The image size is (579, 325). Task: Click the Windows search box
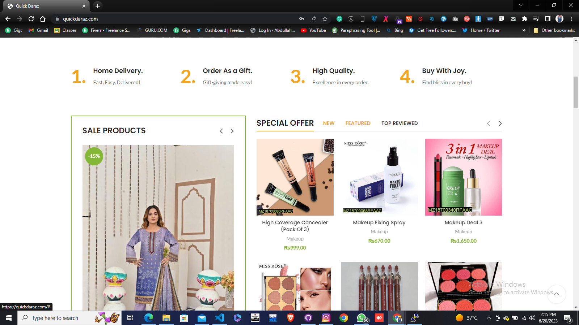tap(69, 318)
